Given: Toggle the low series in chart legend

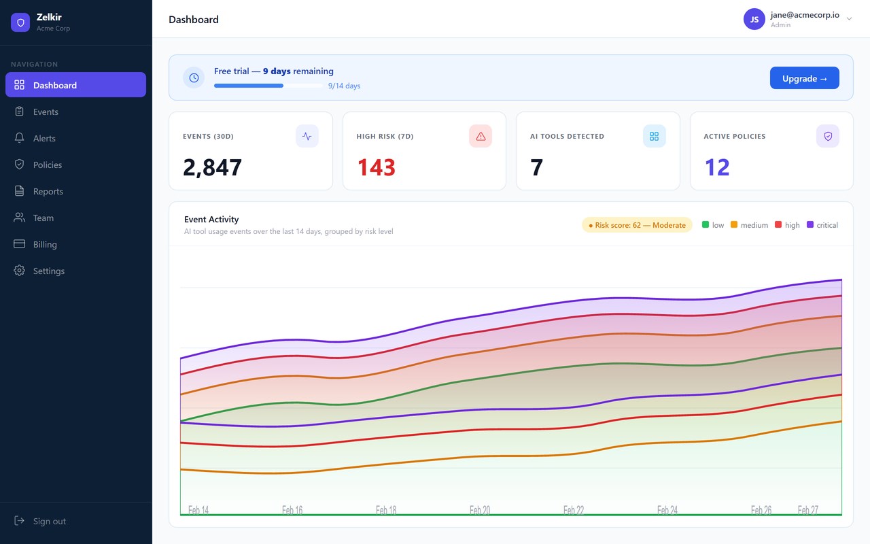Looking at the screenshot, I should coord(713,225).
